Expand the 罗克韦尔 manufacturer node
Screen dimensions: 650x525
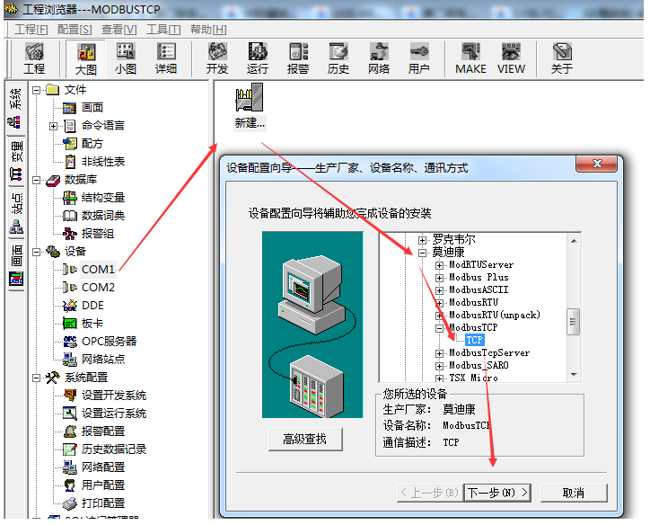coord(422,240)
